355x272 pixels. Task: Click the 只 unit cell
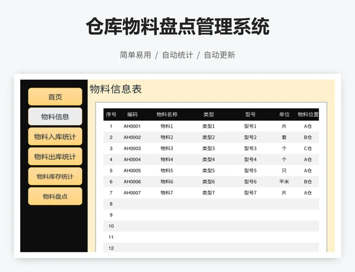(x=284, y=171)
